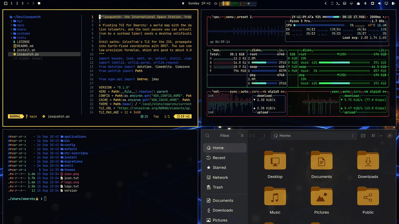Click the bluetooth icon in top bar
Screen dimensions: 399x224
[x=365, y=3]
